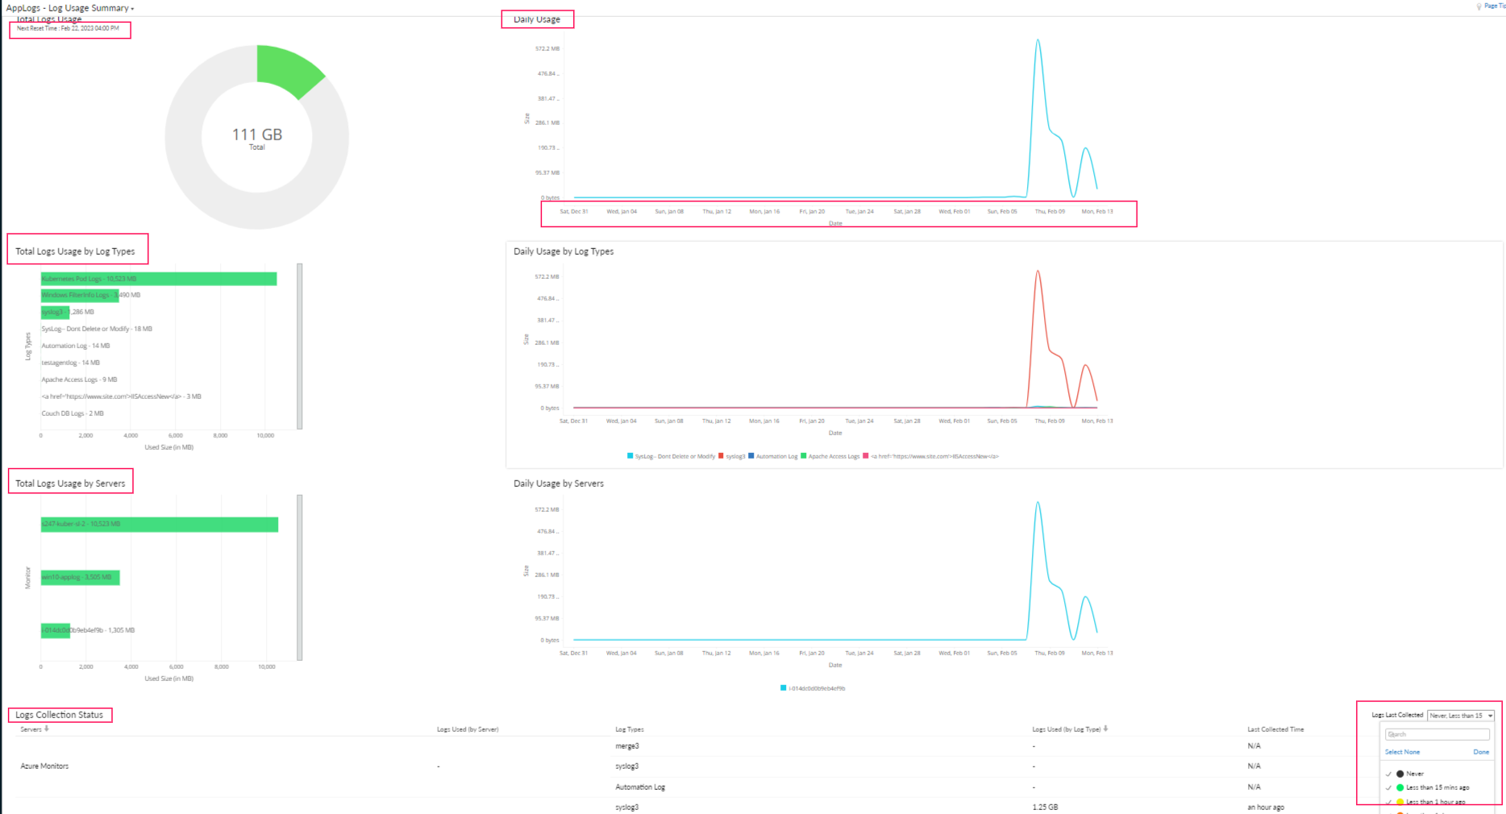This screenshot has height=814, width=1506.
Task: Click sort arrow beside Logs Used (by Log Type)
Action: [1105, 729]
